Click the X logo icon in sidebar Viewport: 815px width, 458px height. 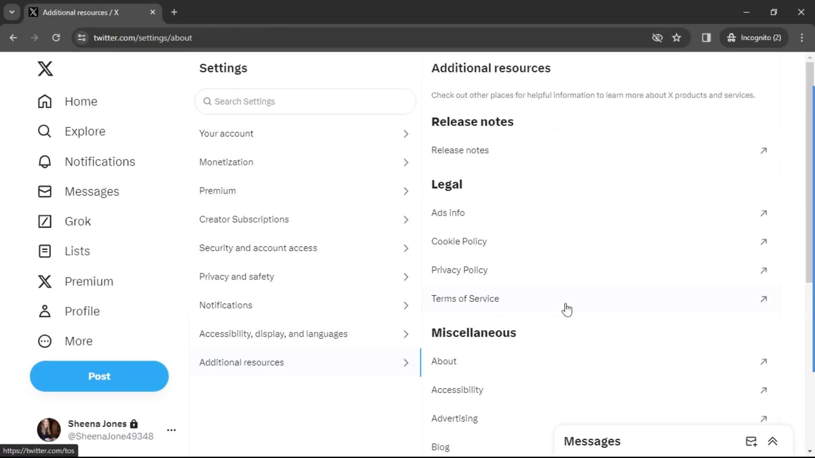click(x=45, y=68)
